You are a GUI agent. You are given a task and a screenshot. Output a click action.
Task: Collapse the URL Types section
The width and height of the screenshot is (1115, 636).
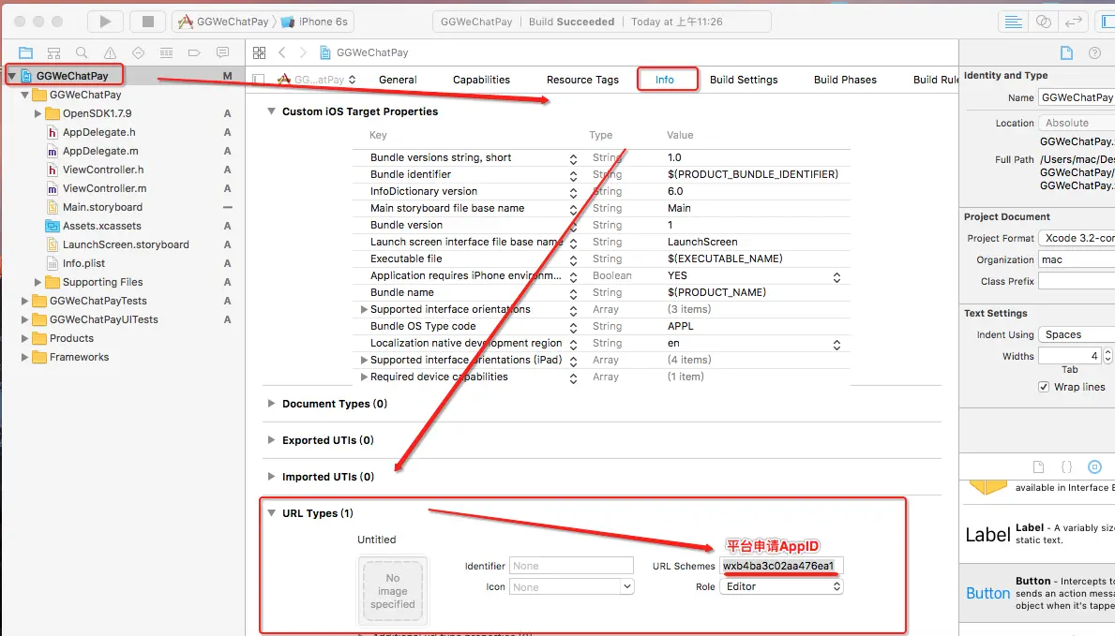[271, 512]
